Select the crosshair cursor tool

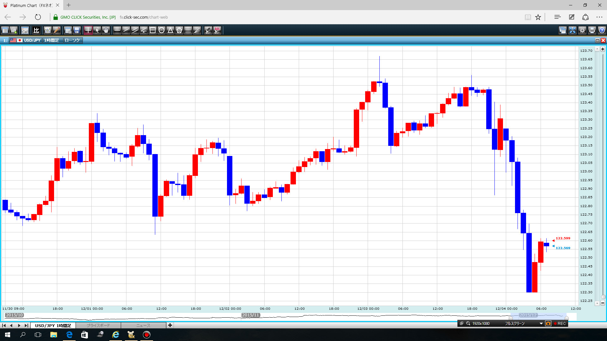click(x=88, y=30)
